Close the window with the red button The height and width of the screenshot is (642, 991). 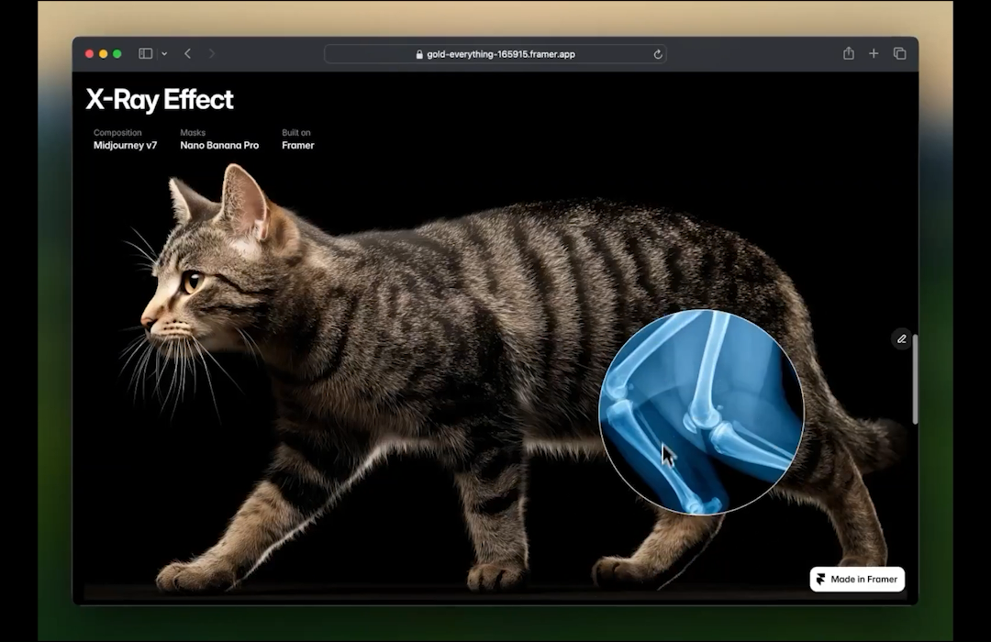(89, 54)
